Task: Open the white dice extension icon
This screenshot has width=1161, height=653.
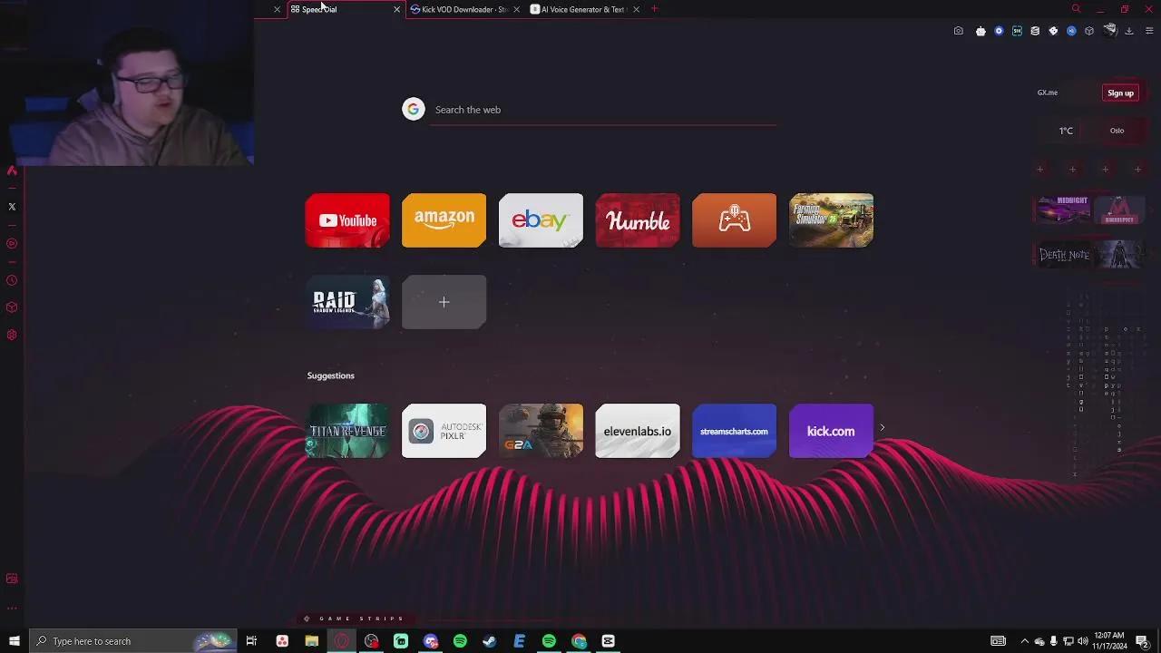Action: click(1053, 31)
